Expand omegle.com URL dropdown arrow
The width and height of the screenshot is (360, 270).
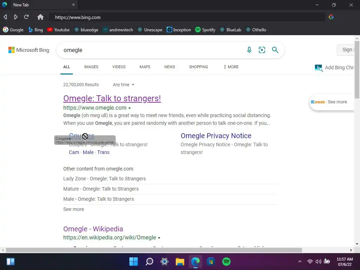click(x=129, y=108)
